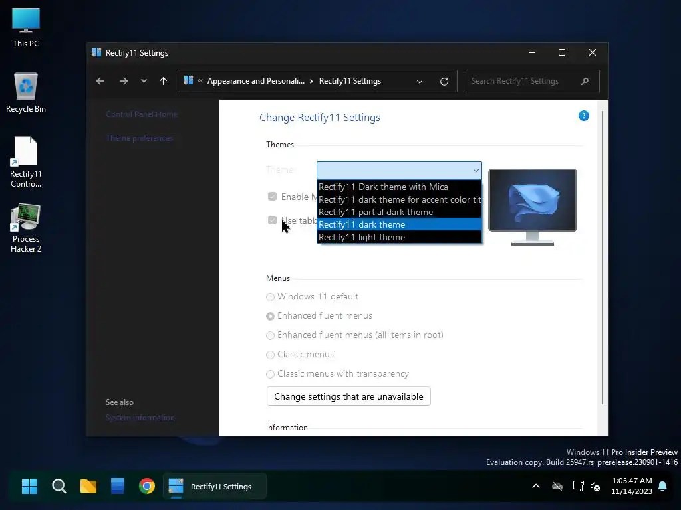Open Theme preferences link
The height and width of the screenshot is (510, 681).
tap(140, 138)
